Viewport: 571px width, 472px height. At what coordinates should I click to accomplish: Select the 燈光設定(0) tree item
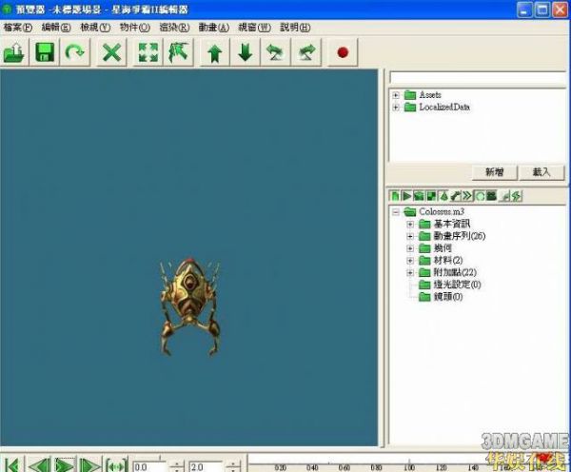click(457, 285)
